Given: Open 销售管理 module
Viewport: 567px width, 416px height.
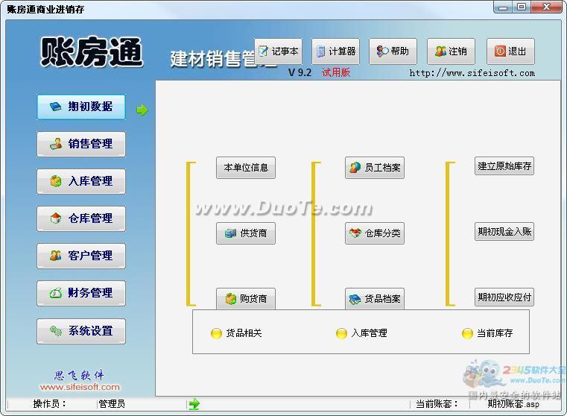Looking at the screenshot, I should tap(81, 144).
